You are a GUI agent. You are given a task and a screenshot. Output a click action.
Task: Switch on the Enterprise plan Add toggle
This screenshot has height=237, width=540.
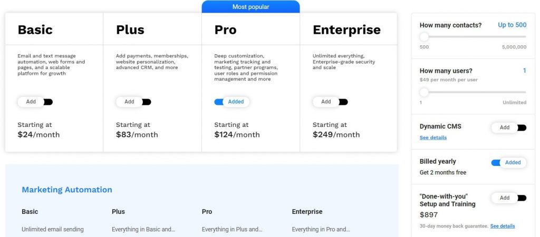click(x=330, y=102)
